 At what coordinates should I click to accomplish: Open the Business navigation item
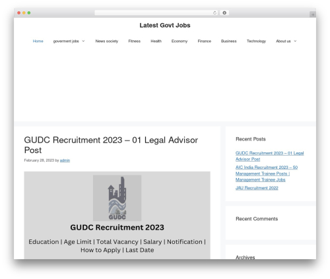point(229,41)
